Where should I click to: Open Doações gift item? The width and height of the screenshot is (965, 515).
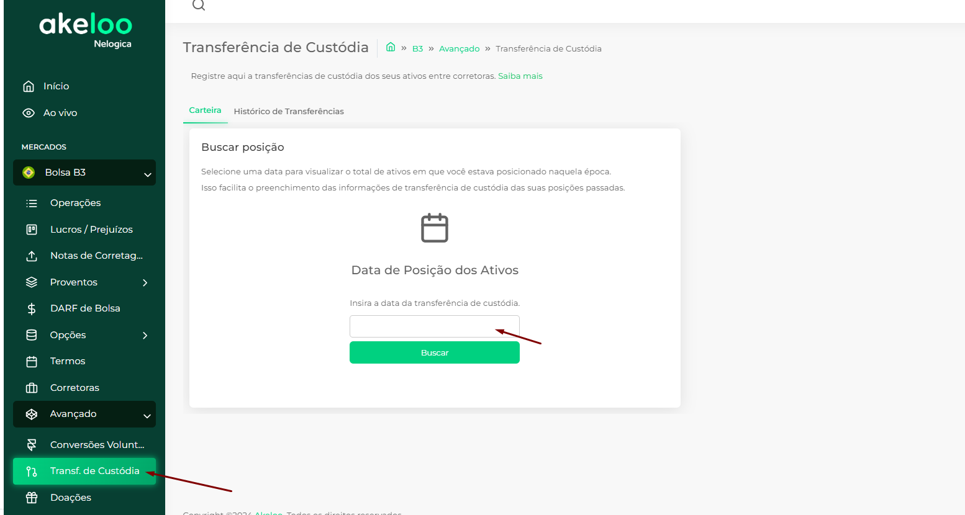coord(71,498)
